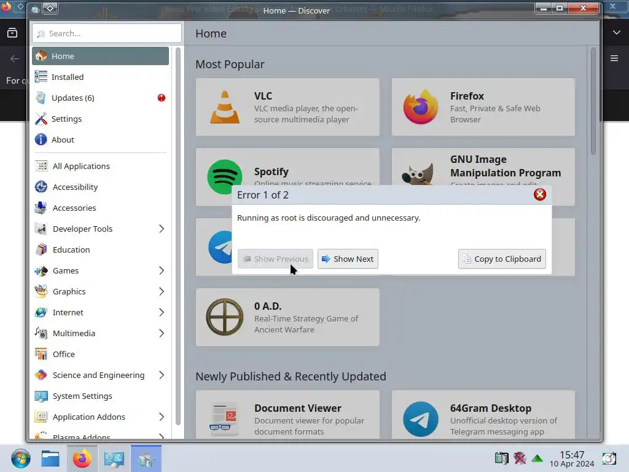Click the Multimedia category icon

(x=41, y=332)
